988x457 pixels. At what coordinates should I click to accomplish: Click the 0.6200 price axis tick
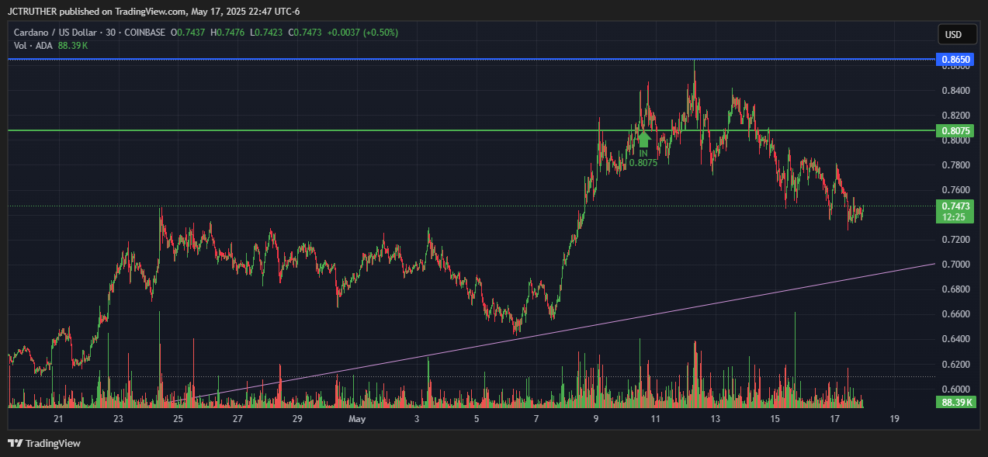tap(957, 364)
